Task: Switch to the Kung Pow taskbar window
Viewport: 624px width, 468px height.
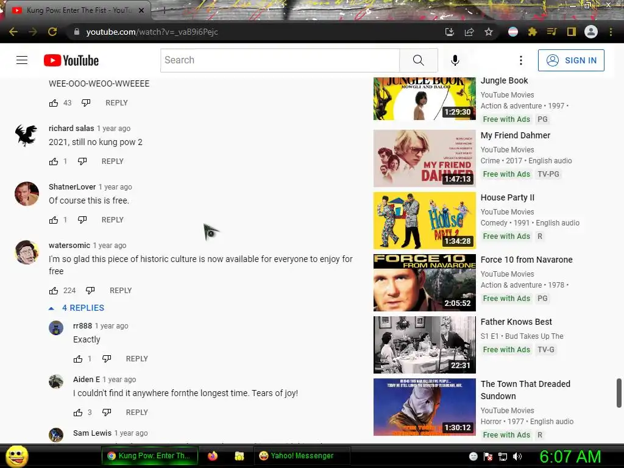Action: [x=150, y=456]
